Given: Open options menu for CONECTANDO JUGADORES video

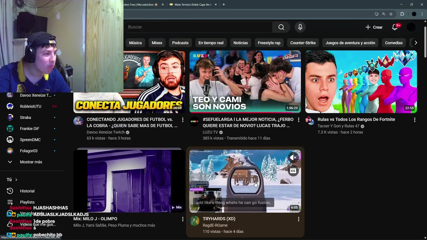Looking at the screenshot, I should (182, 120).
